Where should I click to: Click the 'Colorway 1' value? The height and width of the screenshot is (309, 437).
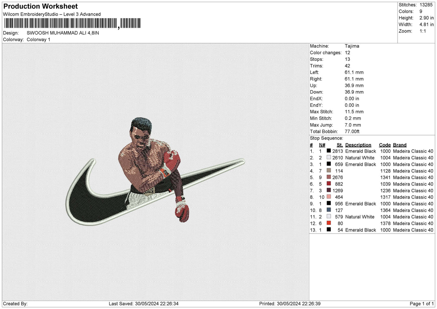click(x=39, y=39)
